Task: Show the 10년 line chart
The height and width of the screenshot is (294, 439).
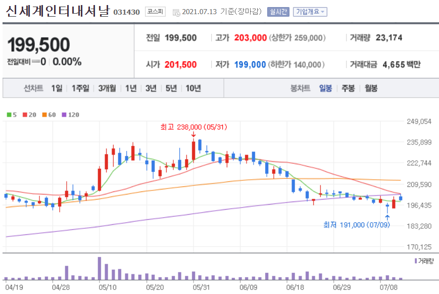Action: [x=193, y=88]
